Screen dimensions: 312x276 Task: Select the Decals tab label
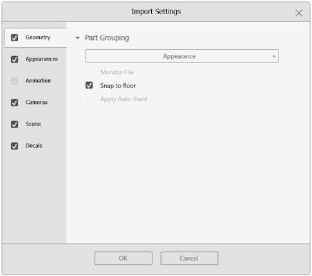[34, 146]
